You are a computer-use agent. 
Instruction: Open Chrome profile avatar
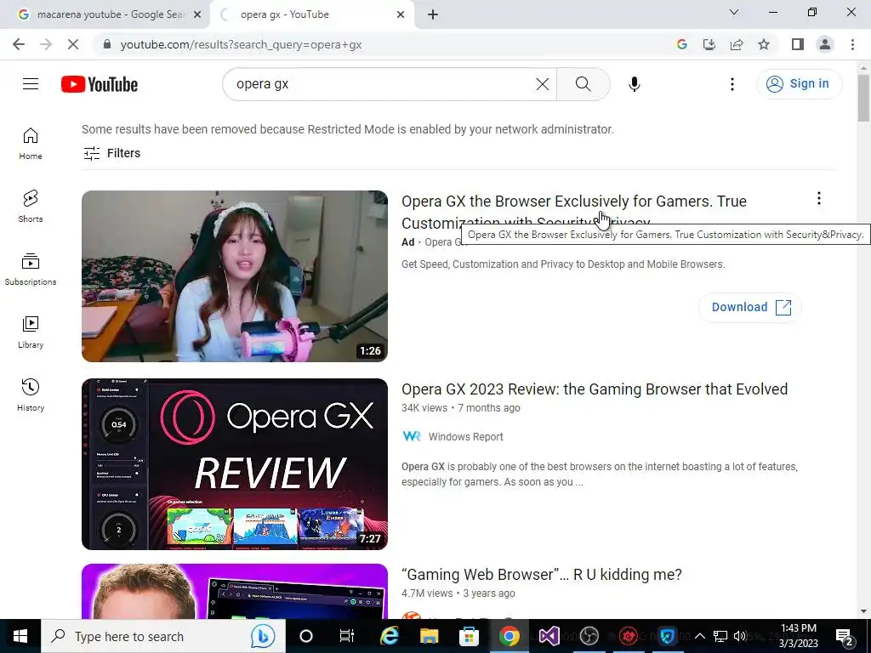825,44
